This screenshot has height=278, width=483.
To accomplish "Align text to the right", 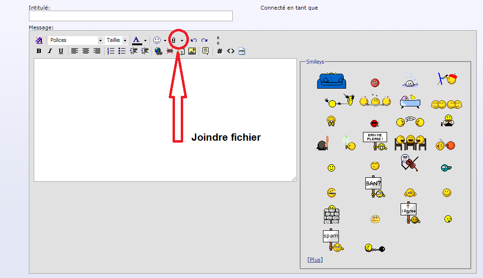I will [x=97, y=51].
